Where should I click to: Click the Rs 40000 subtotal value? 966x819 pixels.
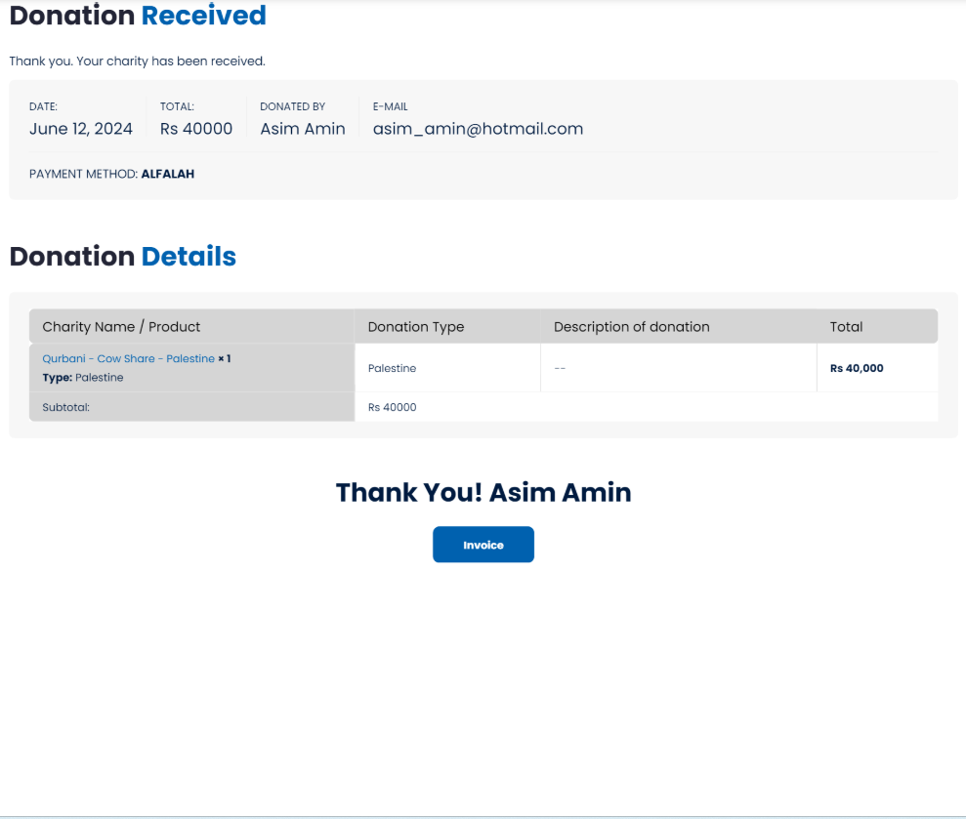pyautogui.click(x=392, y=408)
